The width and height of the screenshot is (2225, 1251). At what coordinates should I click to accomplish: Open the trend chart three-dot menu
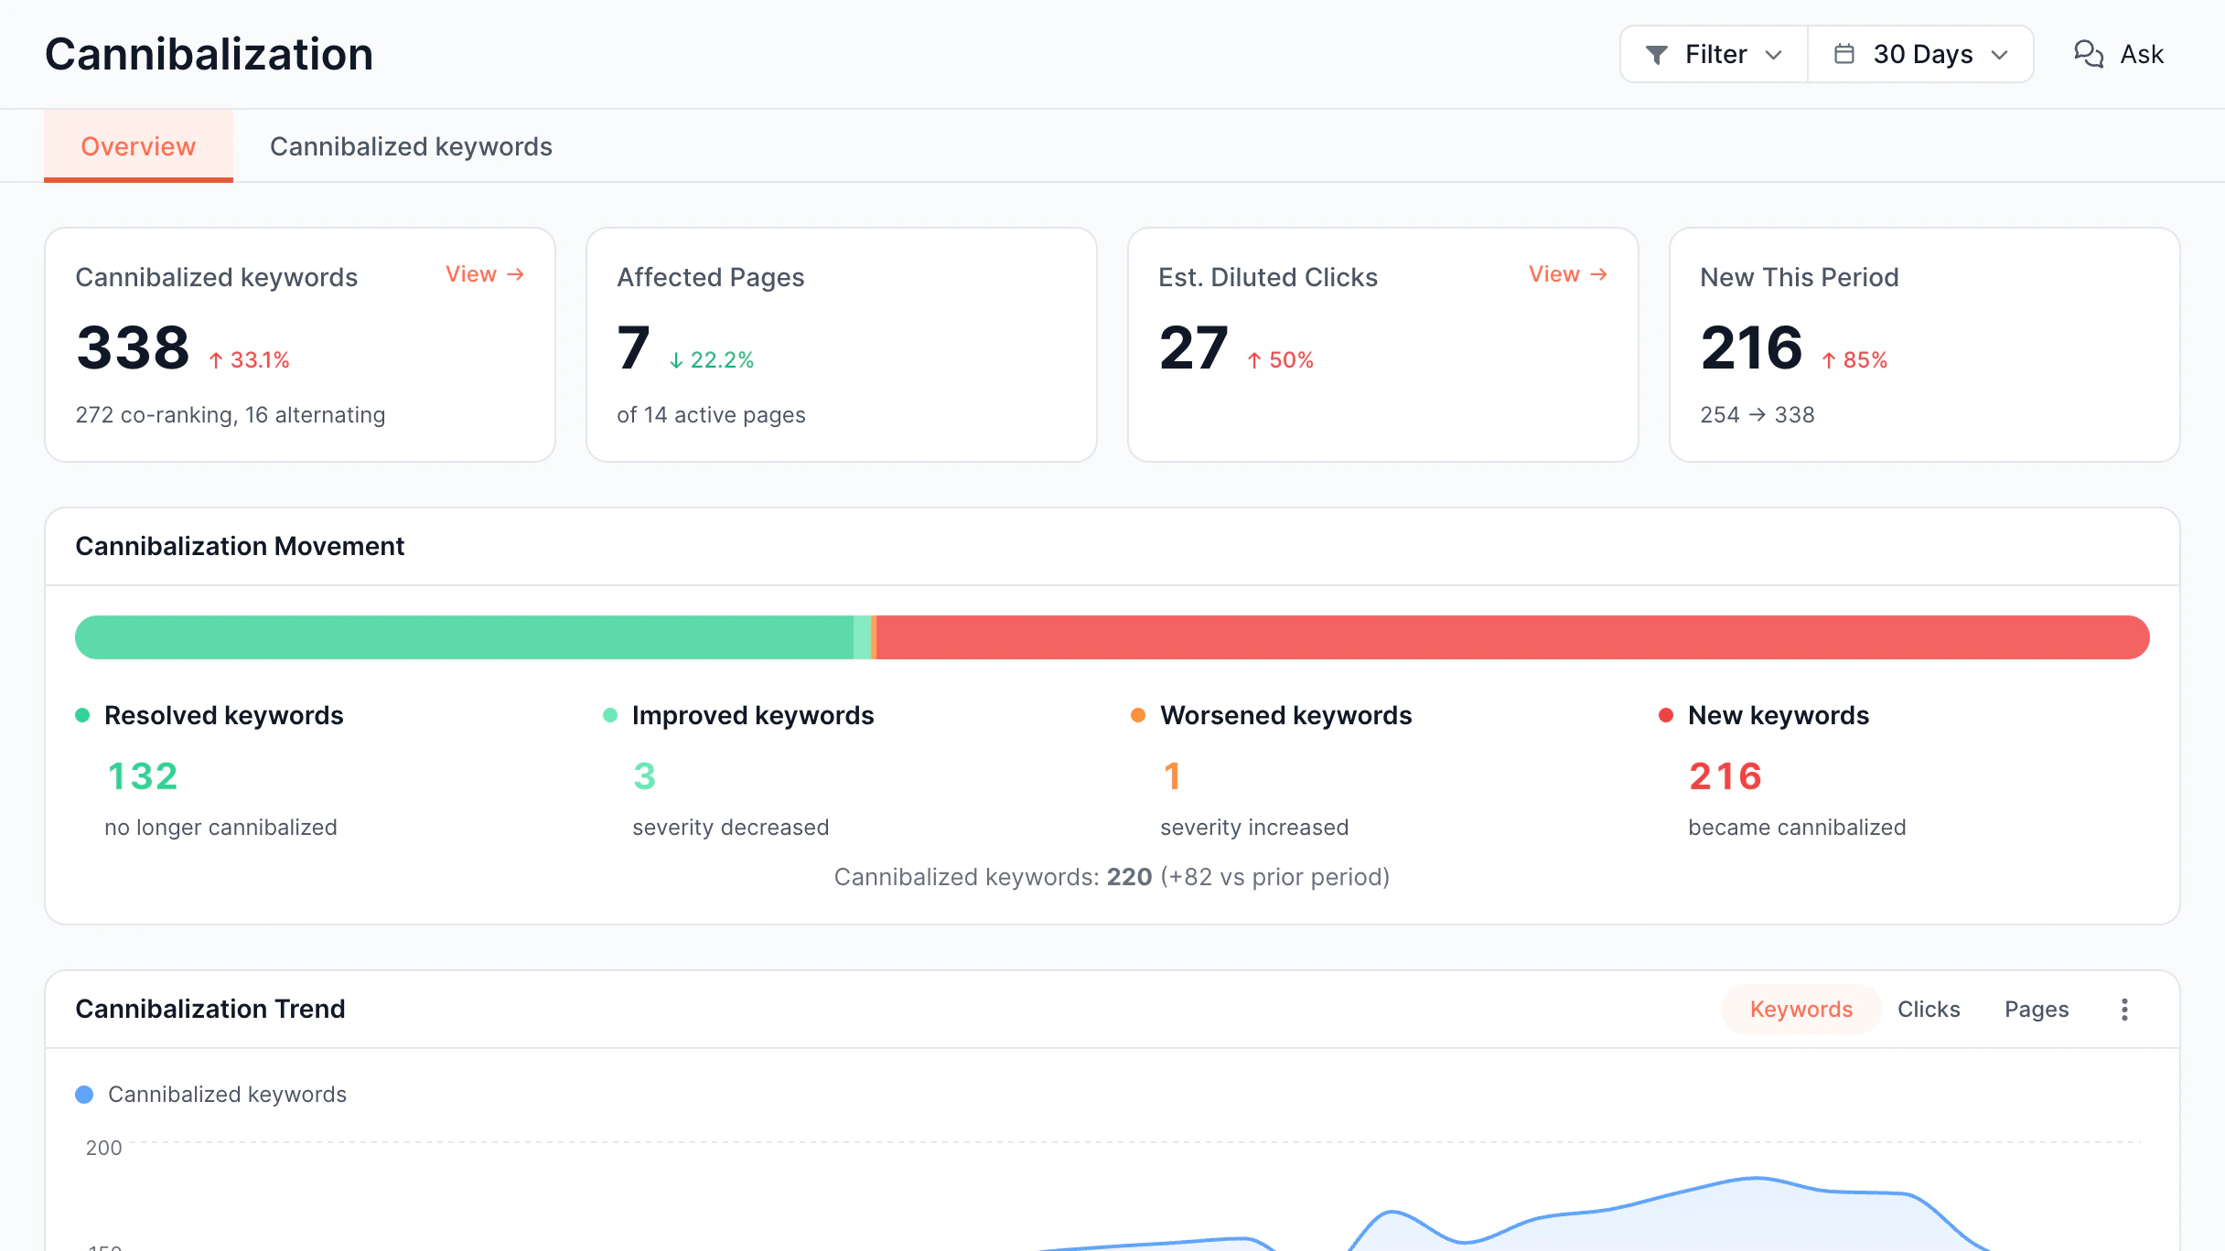click(x=2124, y=1009)
